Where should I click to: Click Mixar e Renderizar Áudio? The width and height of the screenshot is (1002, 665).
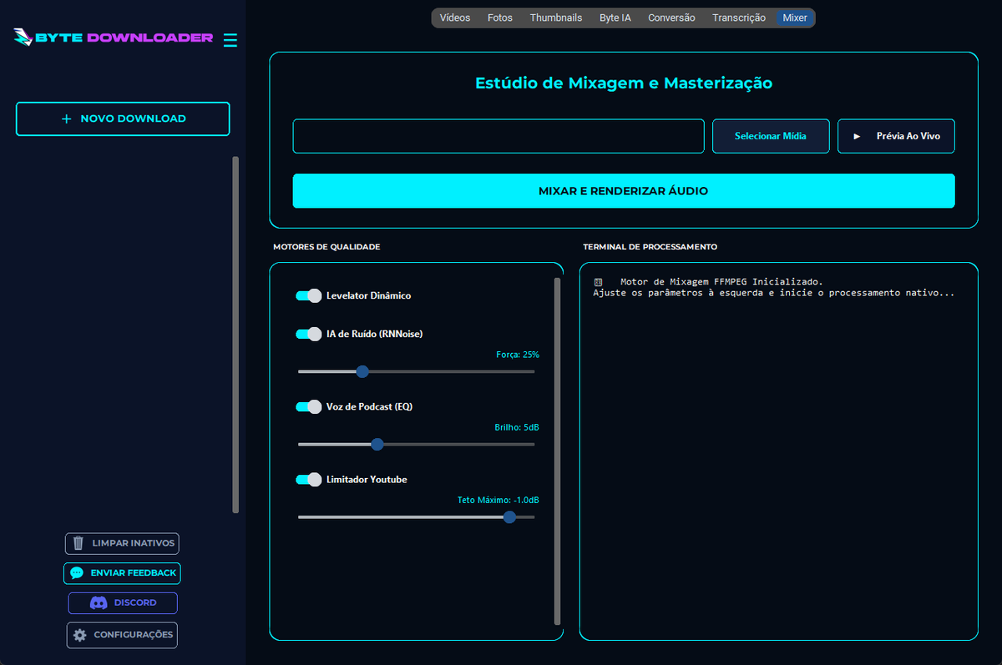pyautogui.click(x=624, y=191)
